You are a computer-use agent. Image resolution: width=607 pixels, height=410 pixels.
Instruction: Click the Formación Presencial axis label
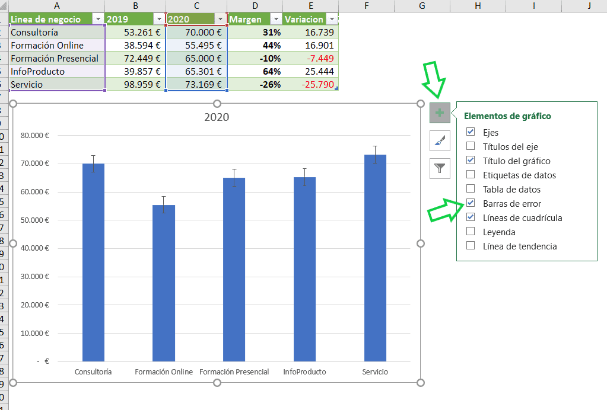point(234,371)
